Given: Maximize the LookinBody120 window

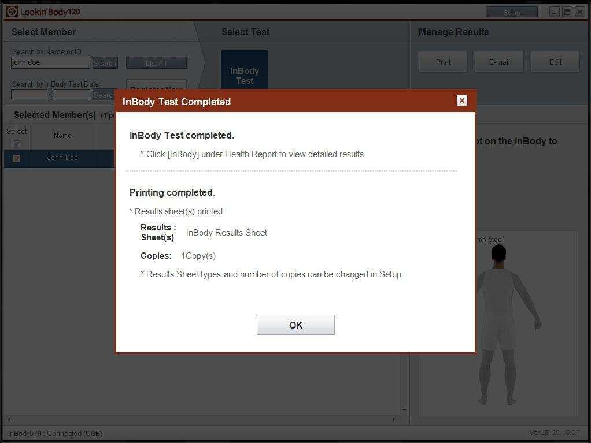Looking at the screenshot, I should 567,13.
